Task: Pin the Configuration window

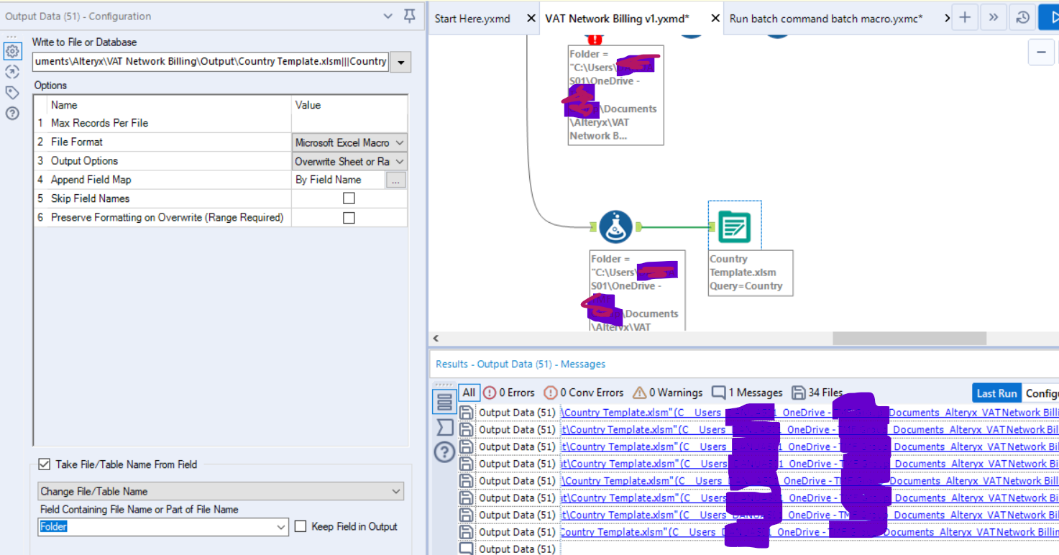Action: click(410, 16)
